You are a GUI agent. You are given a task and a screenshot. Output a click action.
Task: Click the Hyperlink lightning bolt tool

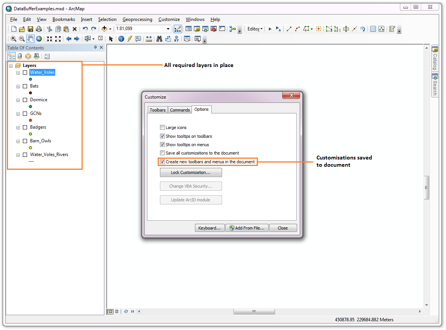click(x=130, y=39)
